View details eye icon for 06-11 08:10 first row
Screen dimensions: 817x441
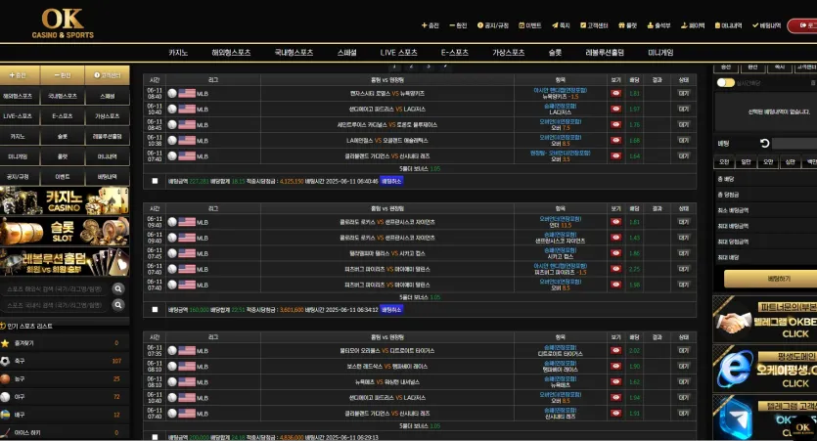615,367
